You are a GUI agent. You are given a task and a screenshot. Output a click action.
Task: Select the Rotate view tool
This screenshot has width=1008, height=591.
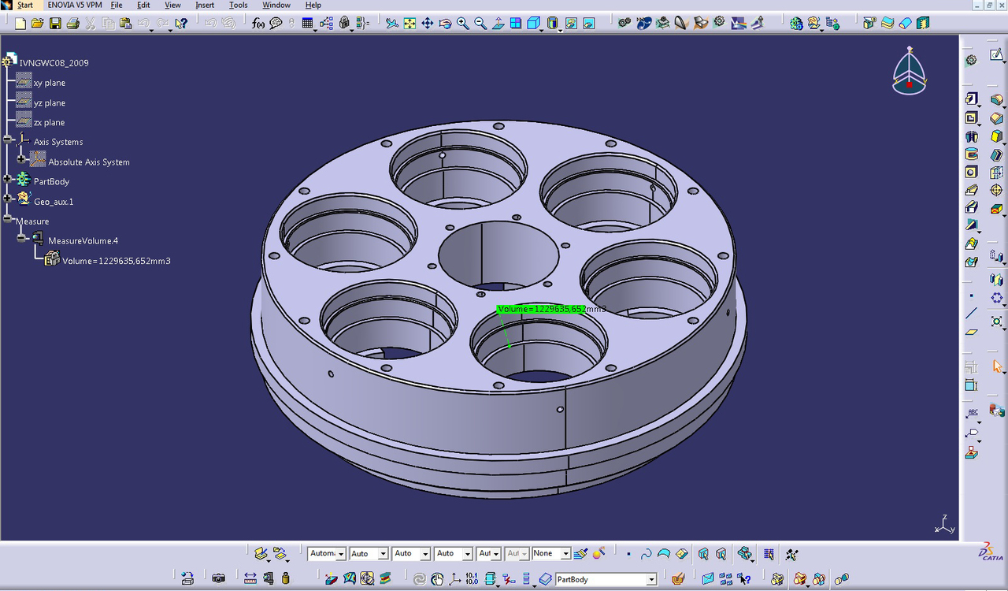pyautogui.click(x=445, y=24)
